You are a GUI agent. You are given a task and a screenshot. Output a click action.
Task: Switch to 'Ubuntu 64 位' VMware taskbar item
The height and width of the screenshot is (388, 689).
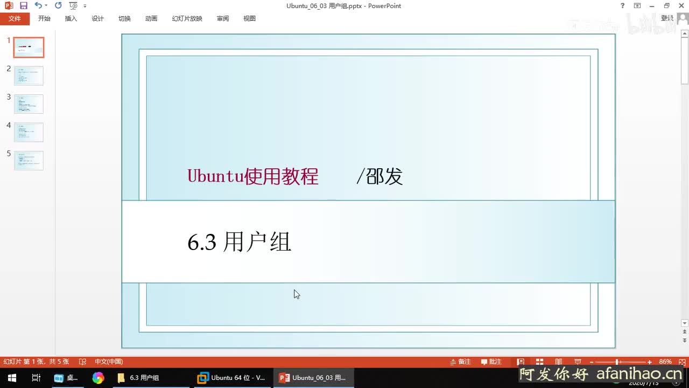click(232, 378)
